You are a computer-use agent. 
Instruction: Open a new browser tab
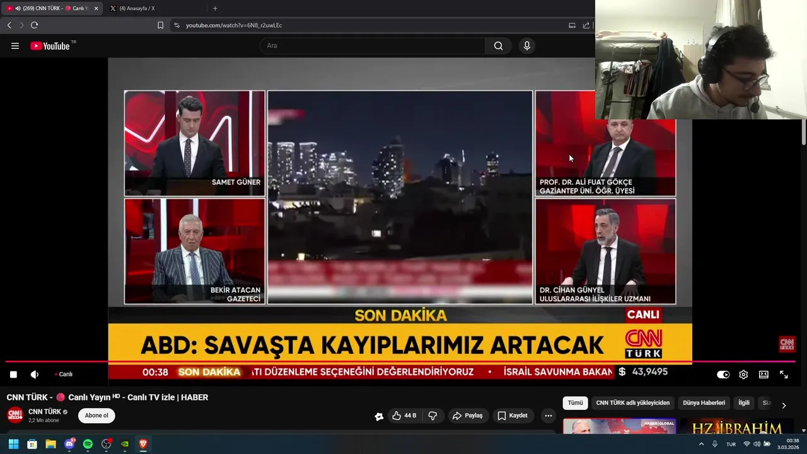pos(215,8)
